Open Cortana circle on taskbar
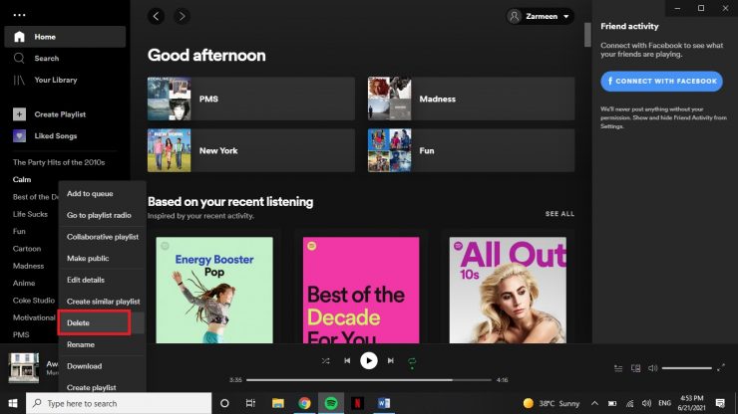 tap(224, 403)
